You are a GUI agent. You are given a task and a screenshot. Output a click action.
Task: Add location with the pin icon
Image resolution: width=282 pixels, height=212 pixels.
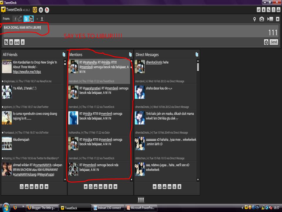[x=254, y=19]
